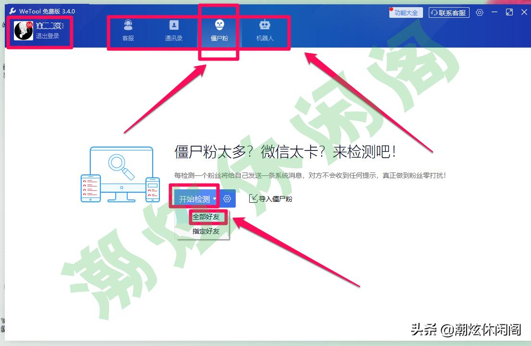Click the 导入僵尸粉 import icon
This screenshot has width=531, height=346.
point(253,198)
